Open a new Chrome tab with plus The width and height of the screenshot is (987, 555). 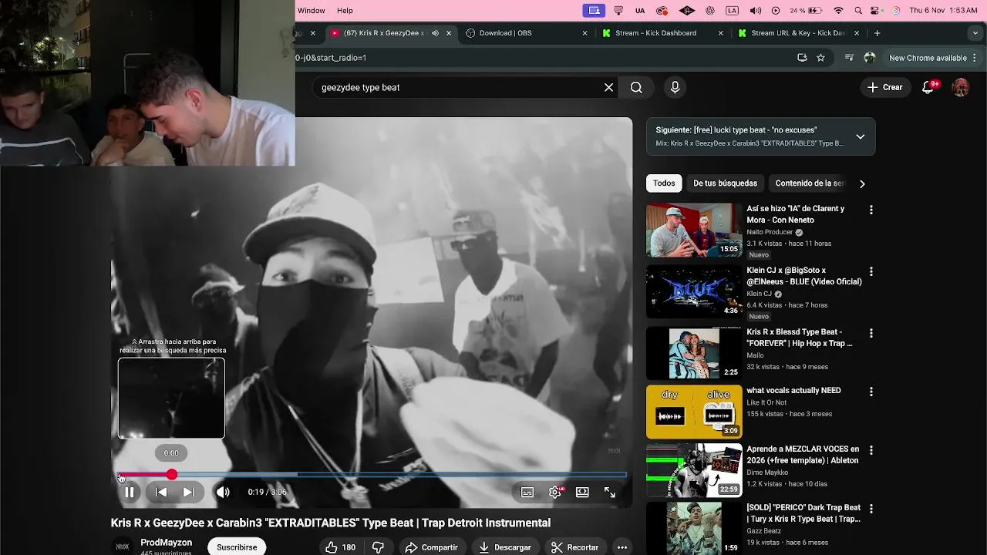coord(877,33)
